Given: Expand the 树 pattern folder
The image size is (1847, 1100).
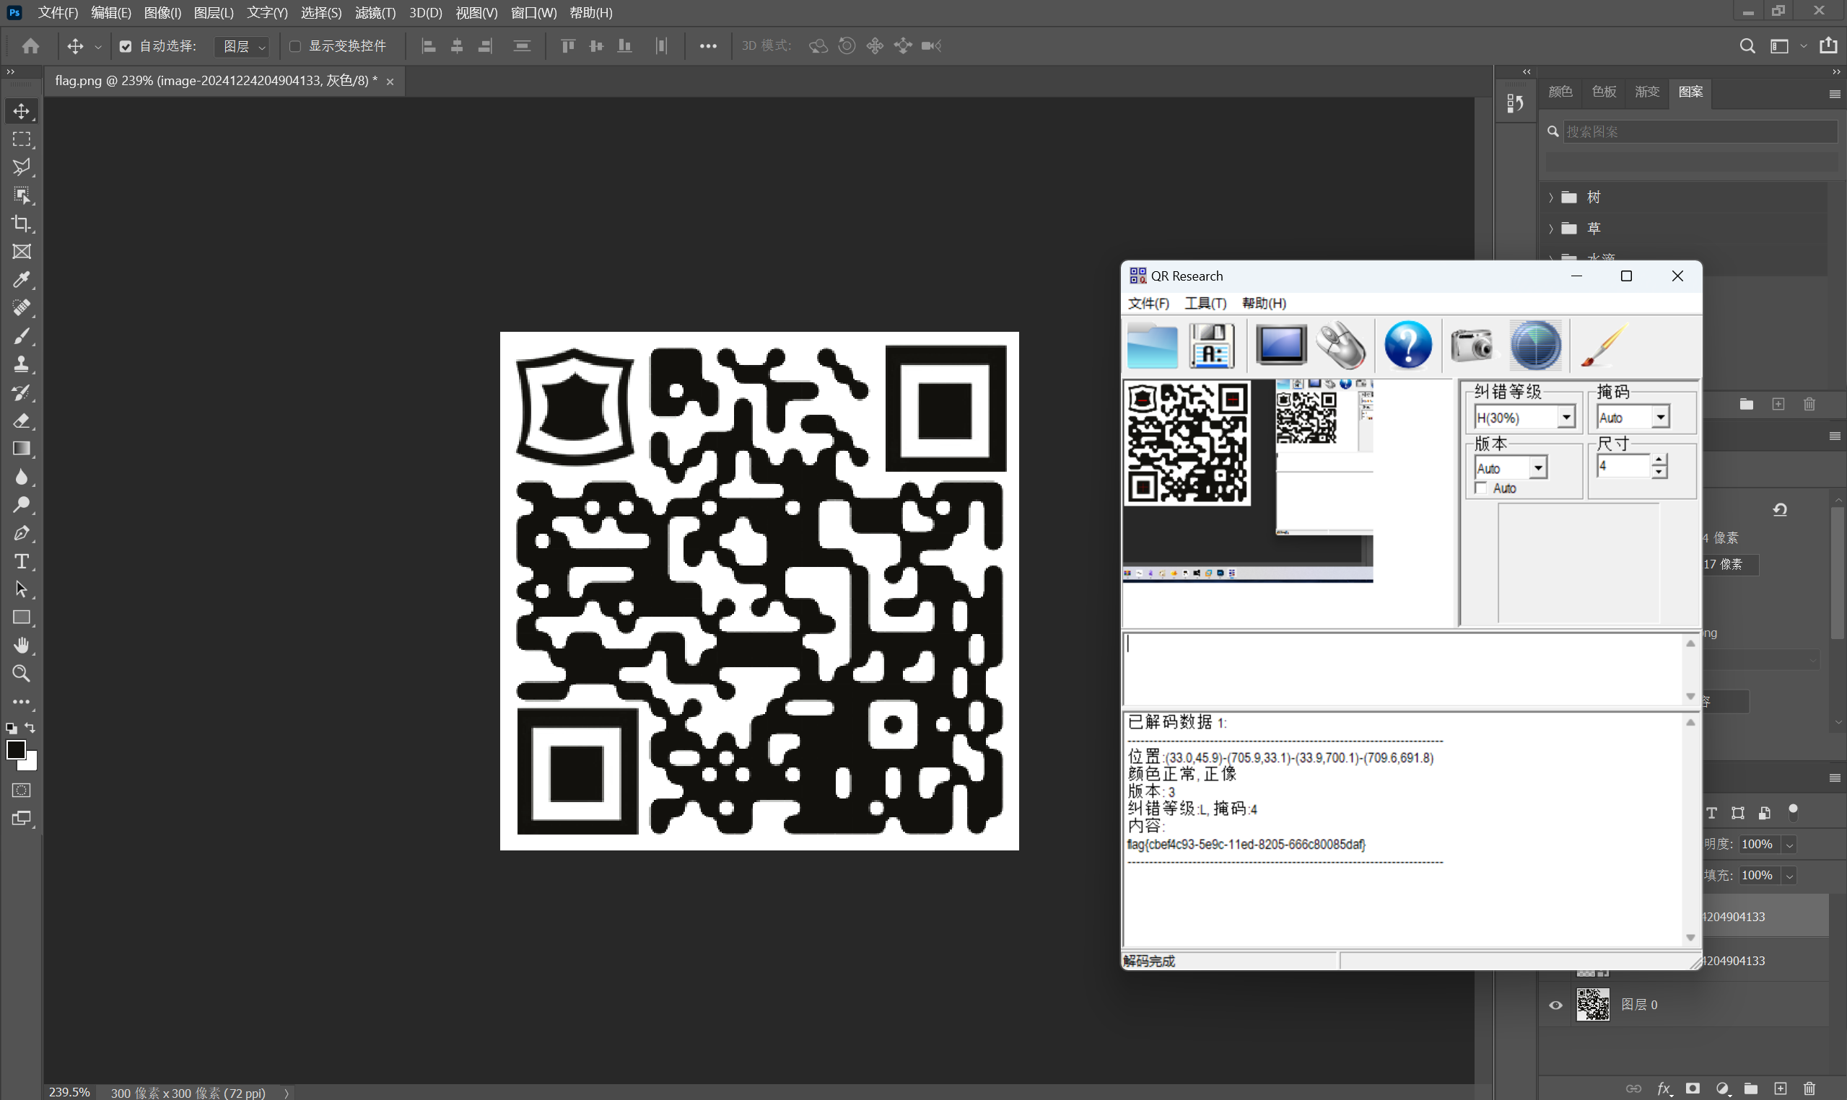Looking at the screenshot, I should point(1550,197).
